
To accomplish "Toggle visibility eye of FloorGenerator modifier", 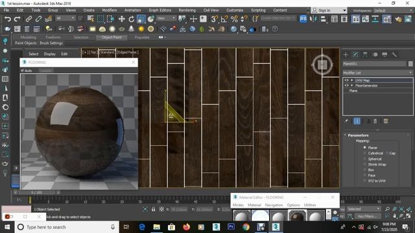I will [346, 85].
